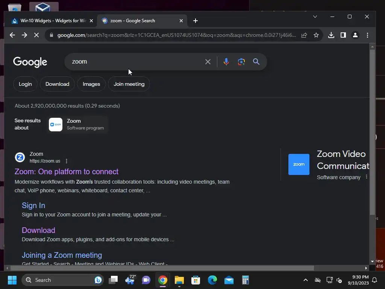Open Chrome profile menu
The width and height of the screenshot is (385, 289).
[x=355, y=35]
